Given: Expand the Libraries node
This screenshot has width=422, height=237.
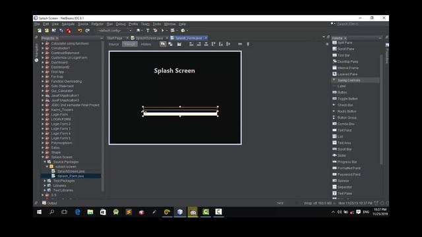Looking at the screenshot, I should pos(45,186).
